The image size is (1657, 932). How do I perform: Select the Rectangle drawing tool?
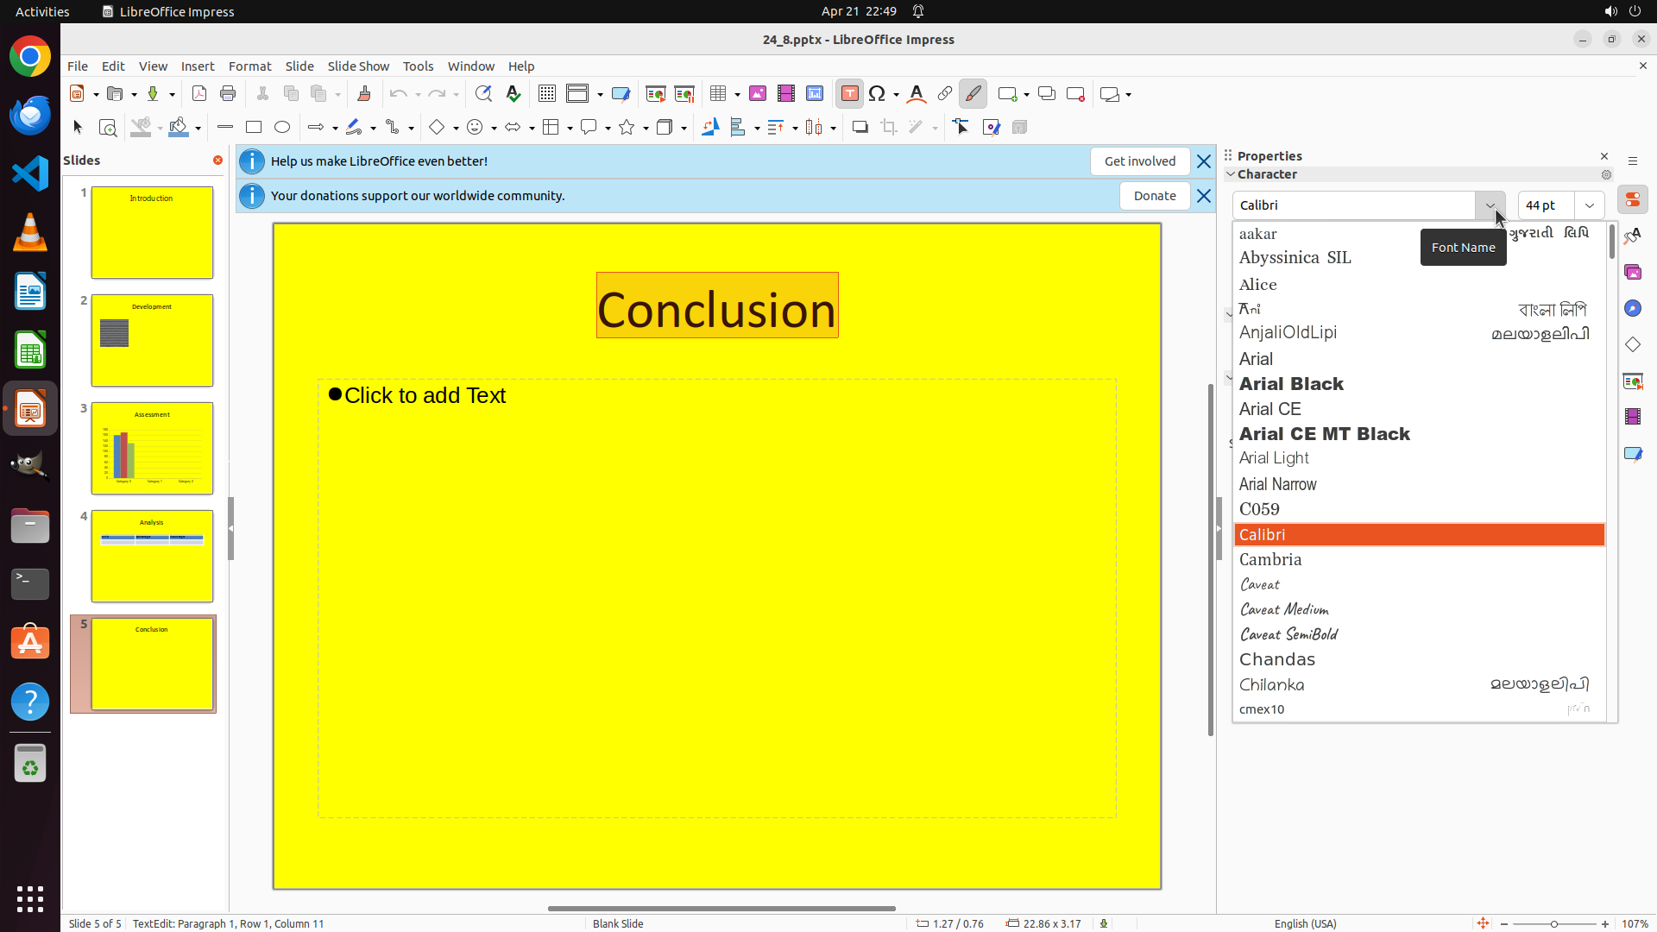click(x=254, y=128)
